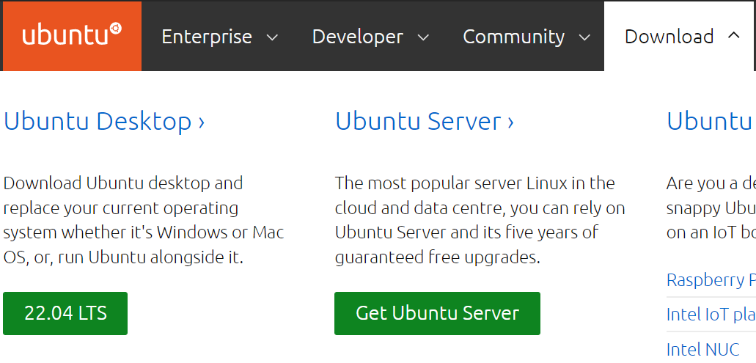756x363 pixels.
Task: Open the Enterprise menu
Action: pyautogui.click(x=207, y=37)
